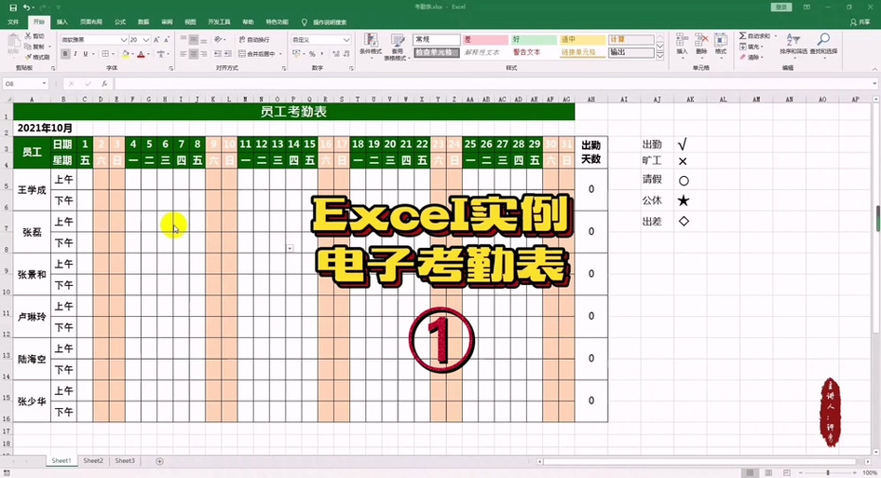Decrease font size with small A icon
881x478 pixels.
click(x=167, y=39)
